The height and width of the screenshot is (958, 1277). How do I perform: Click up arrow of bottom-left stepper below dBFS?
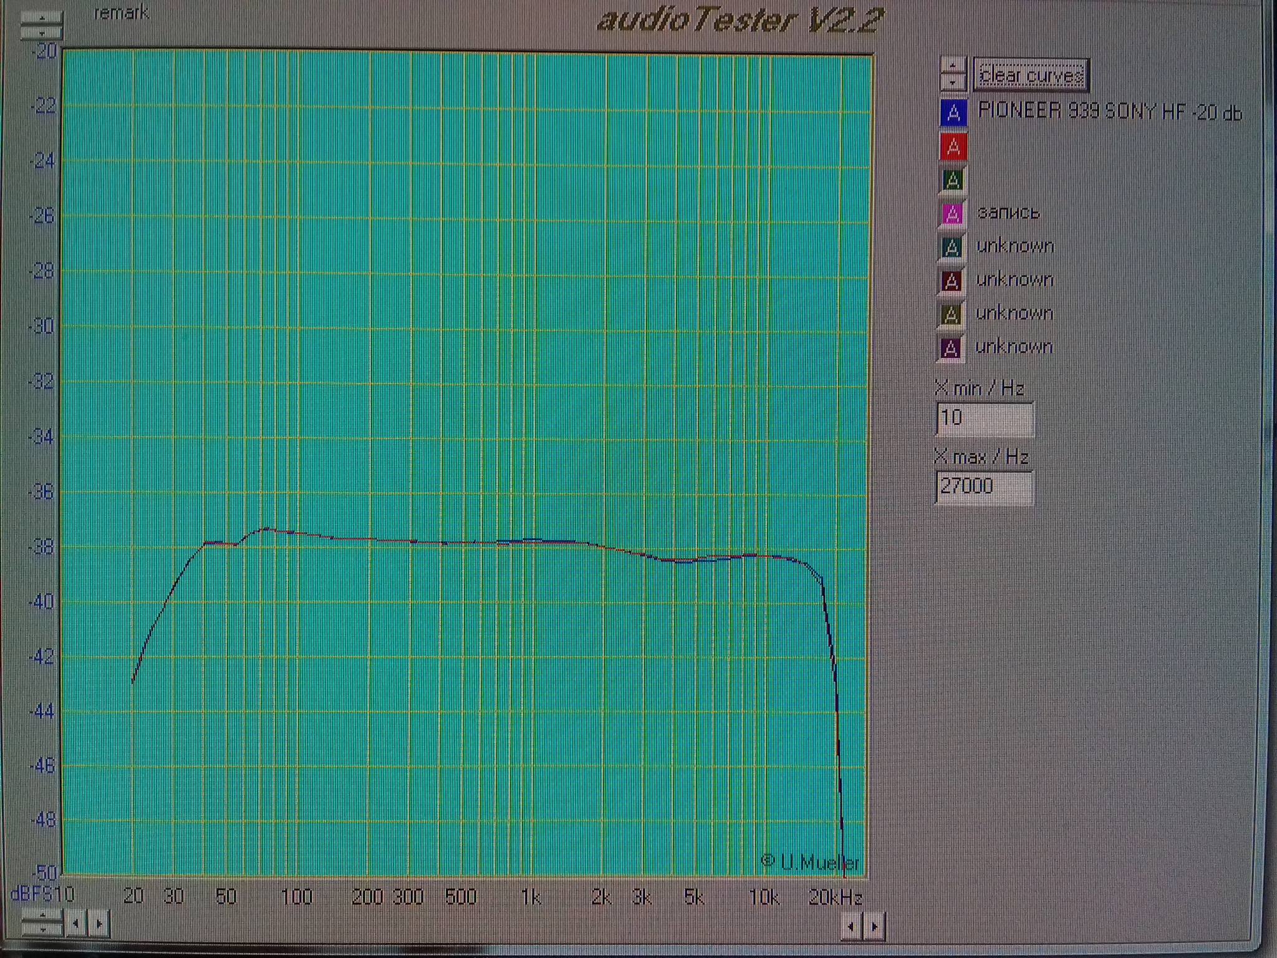tap(42, 916)
